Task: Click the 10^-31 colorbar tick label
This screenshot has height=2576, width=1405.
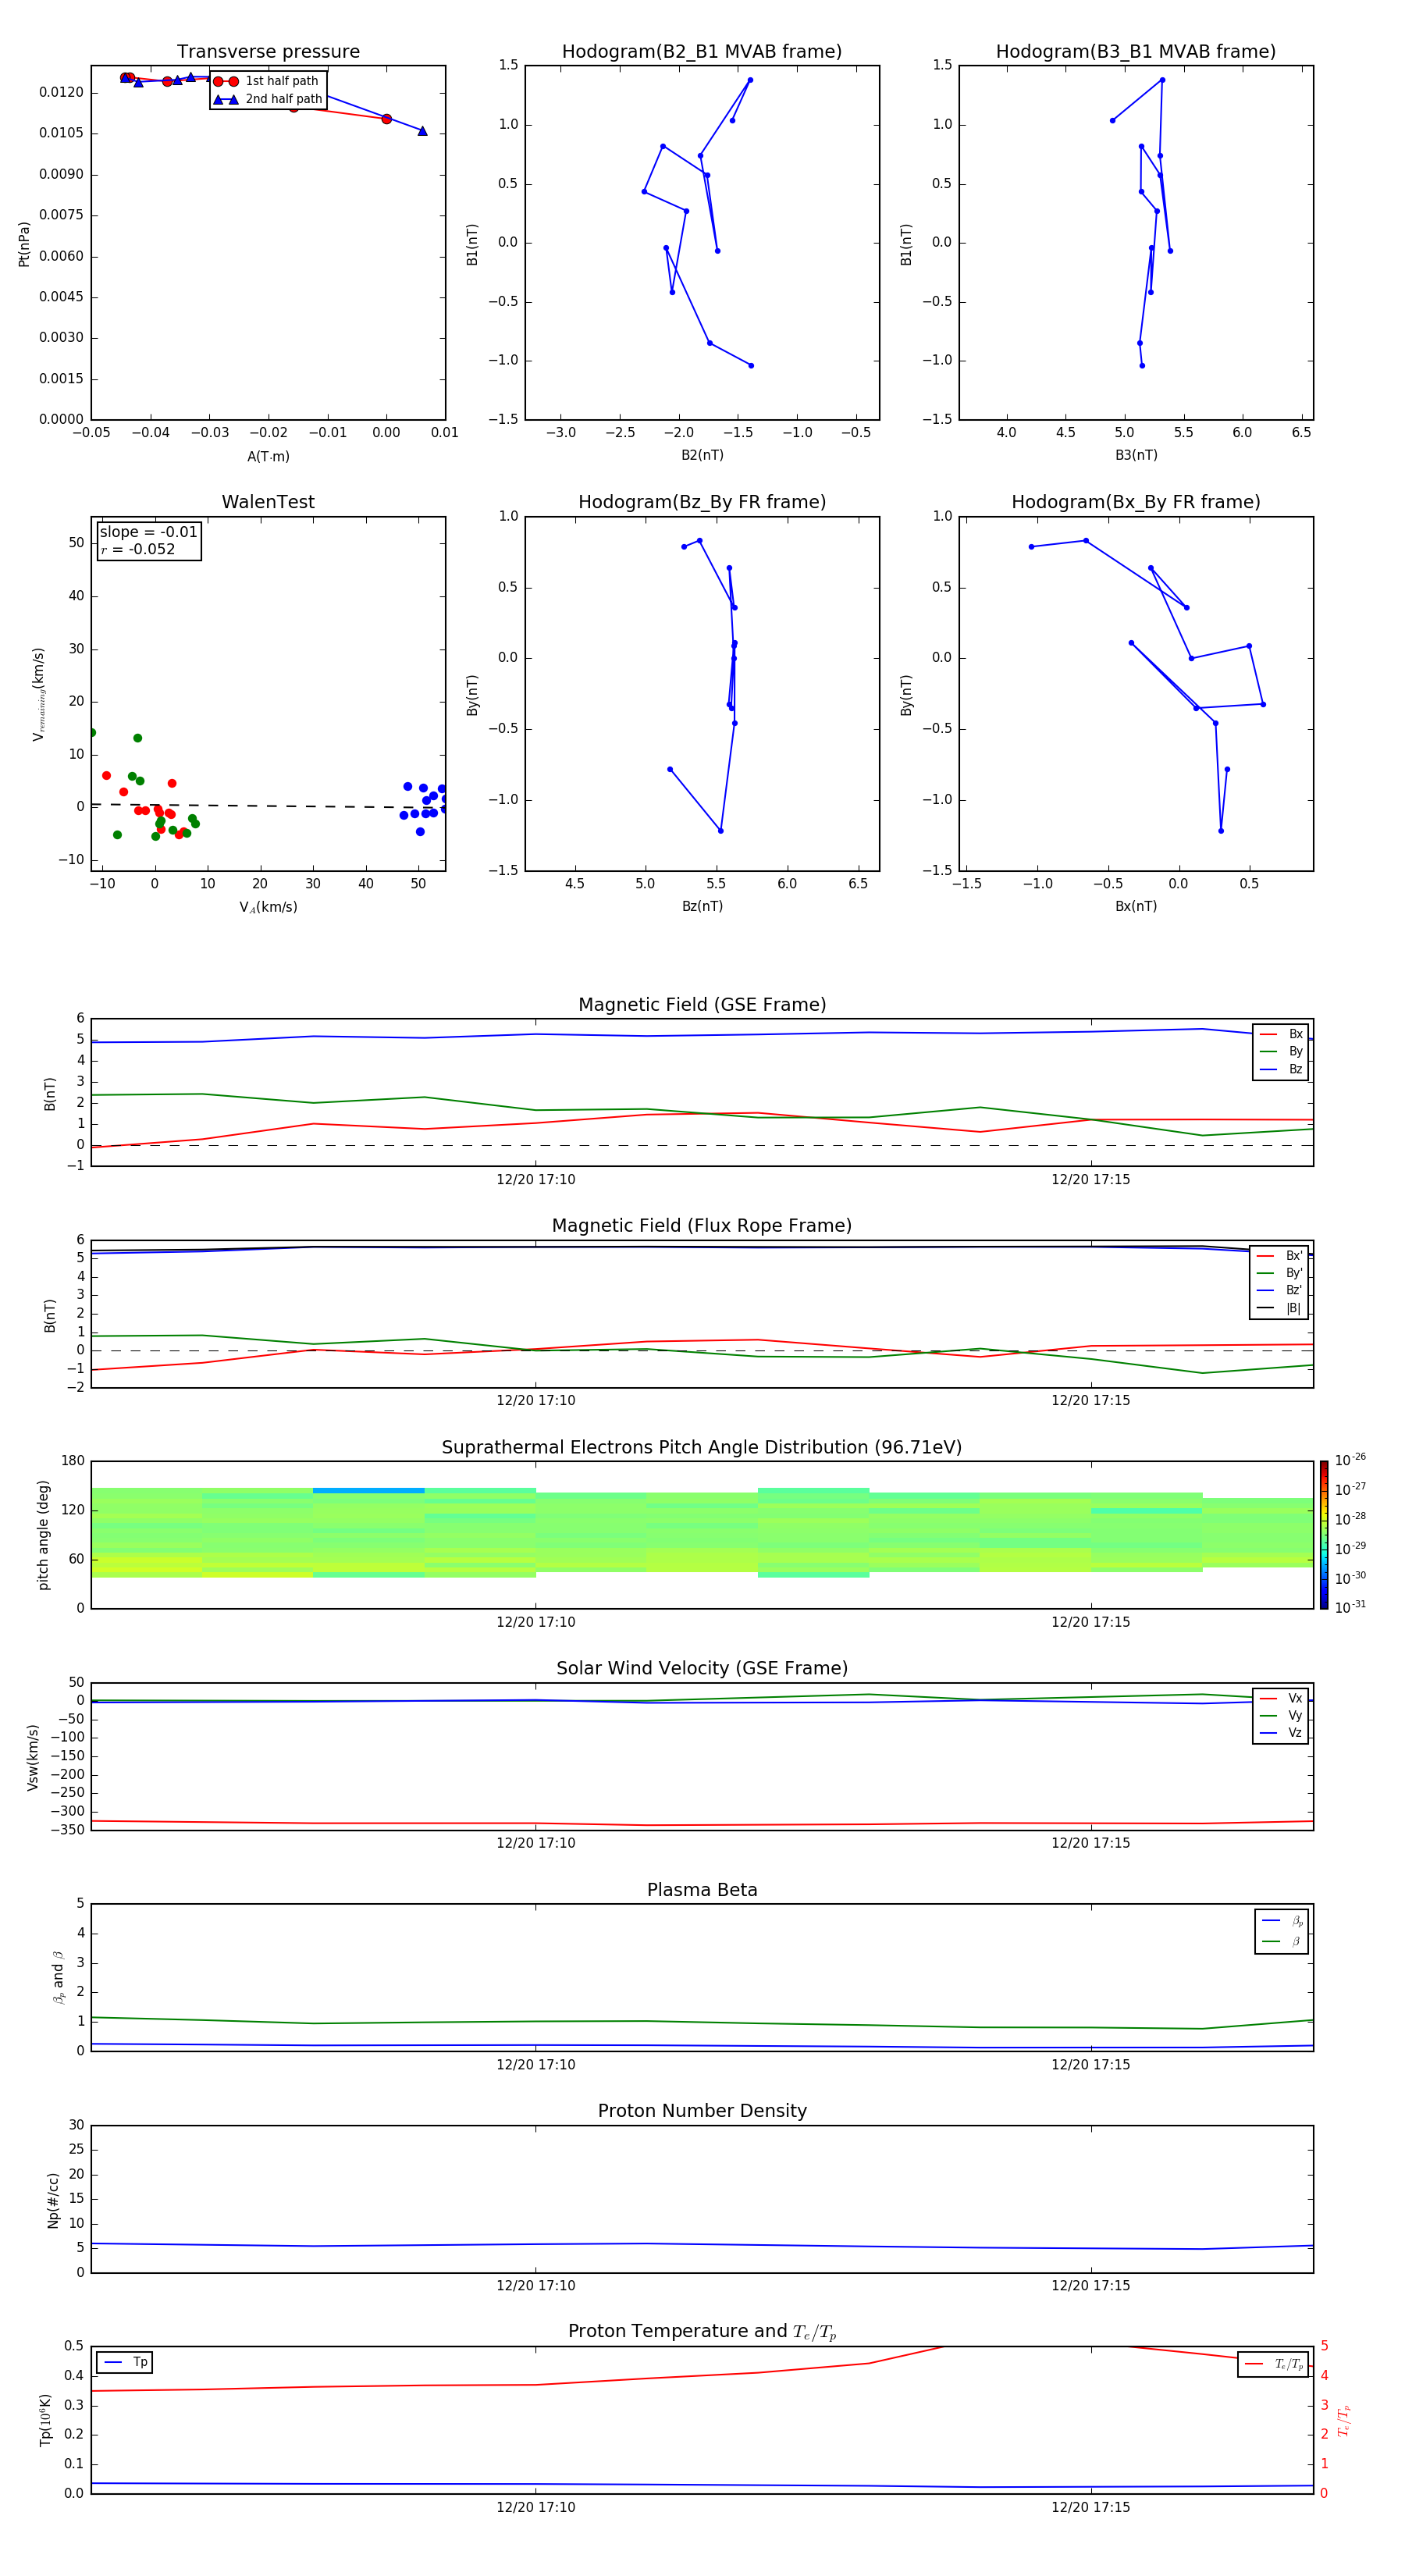Action: (x=1350, y=1607)
